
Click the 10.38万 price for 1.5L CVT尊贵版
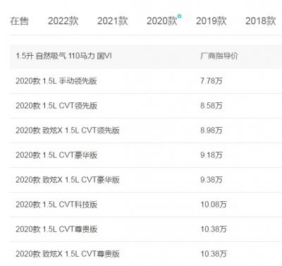tap(214, 229)
